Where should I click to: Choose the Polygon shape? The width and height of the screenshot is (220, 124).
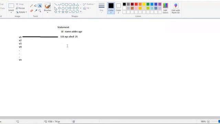pyautogui.click(x=74, y=4)
